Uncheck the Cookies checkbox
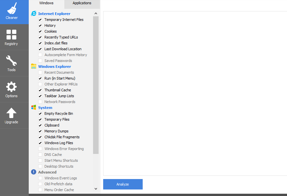The image size is (287, 196). tap(40, 31)
